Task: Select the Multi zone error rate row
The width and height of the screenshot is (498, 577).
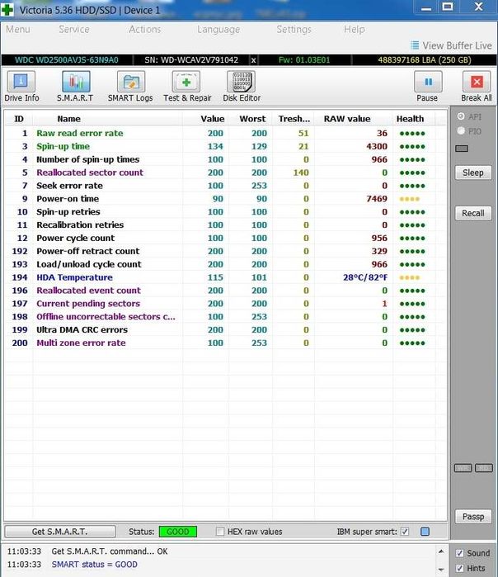Action: click(226, 343)
